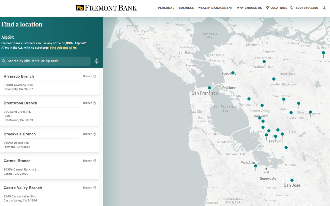Call the (800) 359-2265 phone link
Screen dimensions: 330x206
(x=304, y=8)
